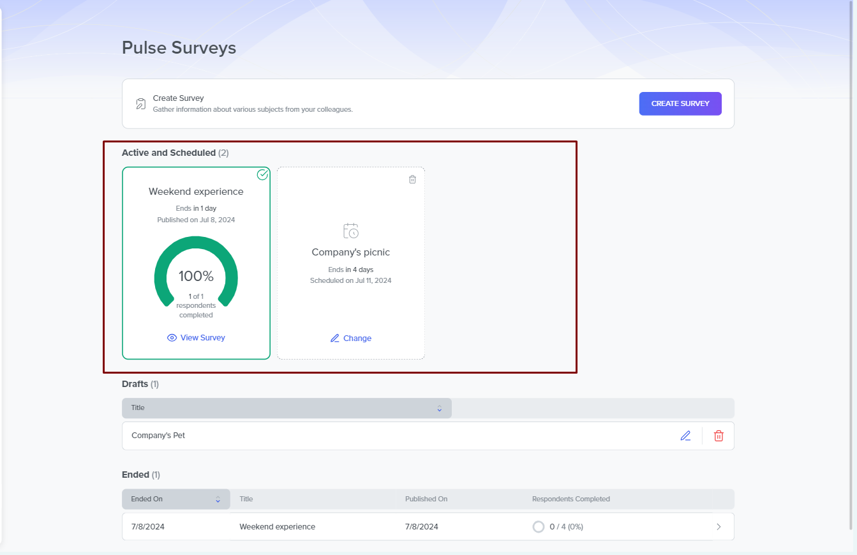Click the green checkmark on Weekend experience card
Viewport: 857px width, 555px height.
coord(262,174)
